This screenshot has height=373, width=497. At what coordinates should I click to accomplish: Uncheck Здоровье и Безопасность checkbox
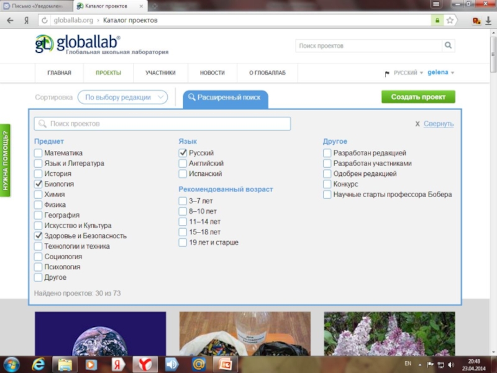click(38, 236)
